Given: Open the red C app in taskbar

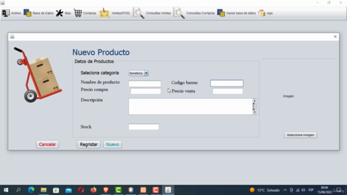Looking at the screenshot, I should [x=156, y=190].
